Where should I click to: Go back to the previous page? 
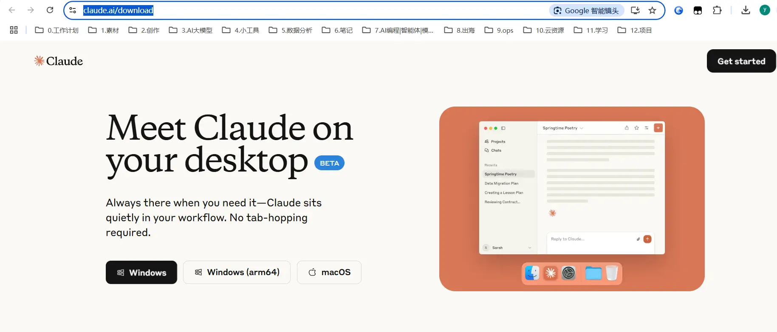(x=12, y=10)
